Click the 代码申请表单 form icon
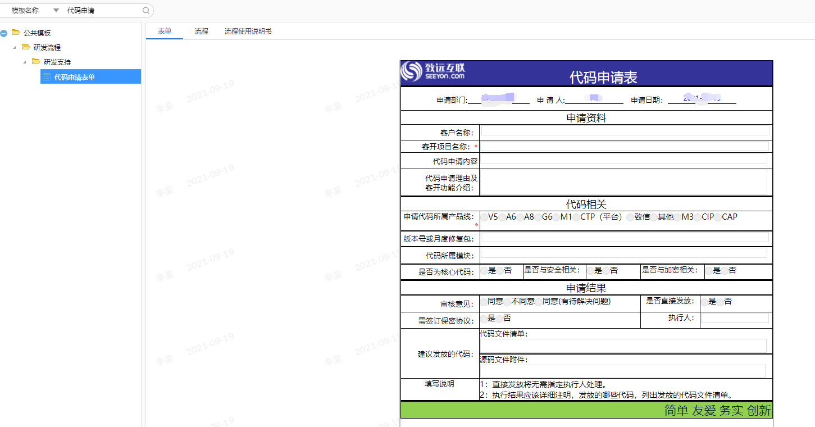The image size is (815, 427). click(x=47, y=77)
